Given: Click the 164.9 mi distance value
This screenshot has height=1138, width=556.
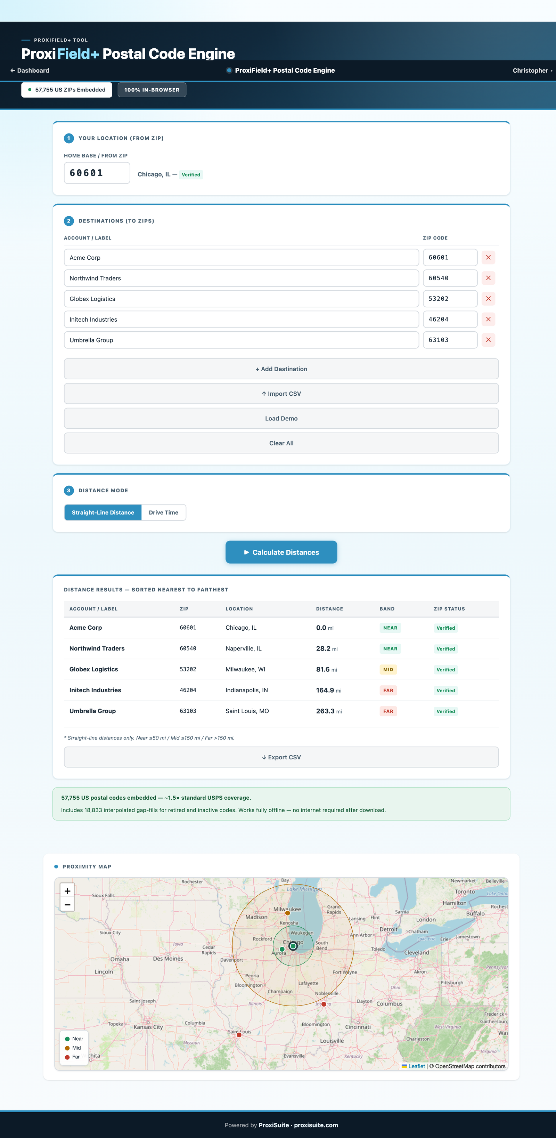Looking at the screenshot, I should tap(329, 690).
